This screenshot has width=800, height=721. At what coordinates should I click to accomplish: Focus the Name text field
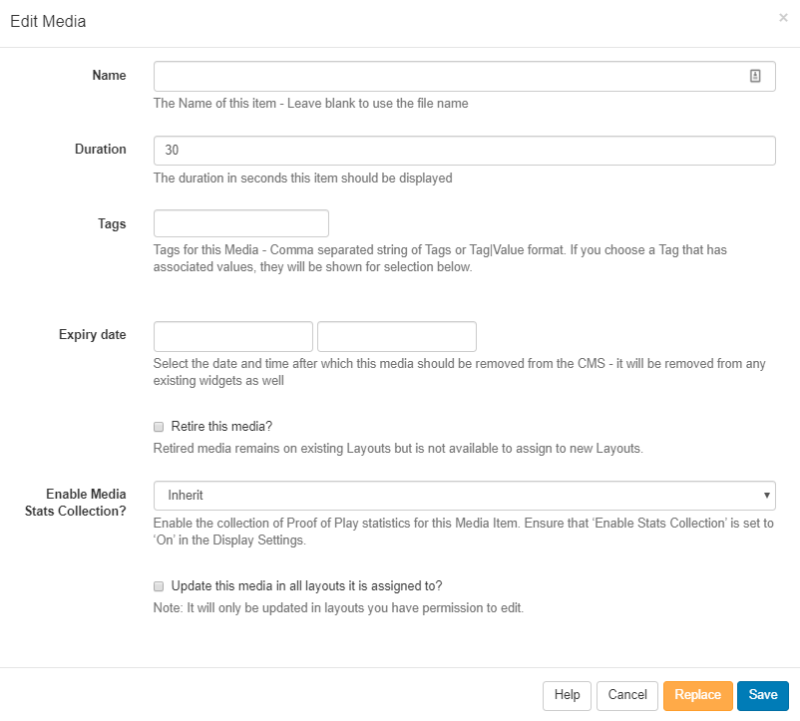449,77
